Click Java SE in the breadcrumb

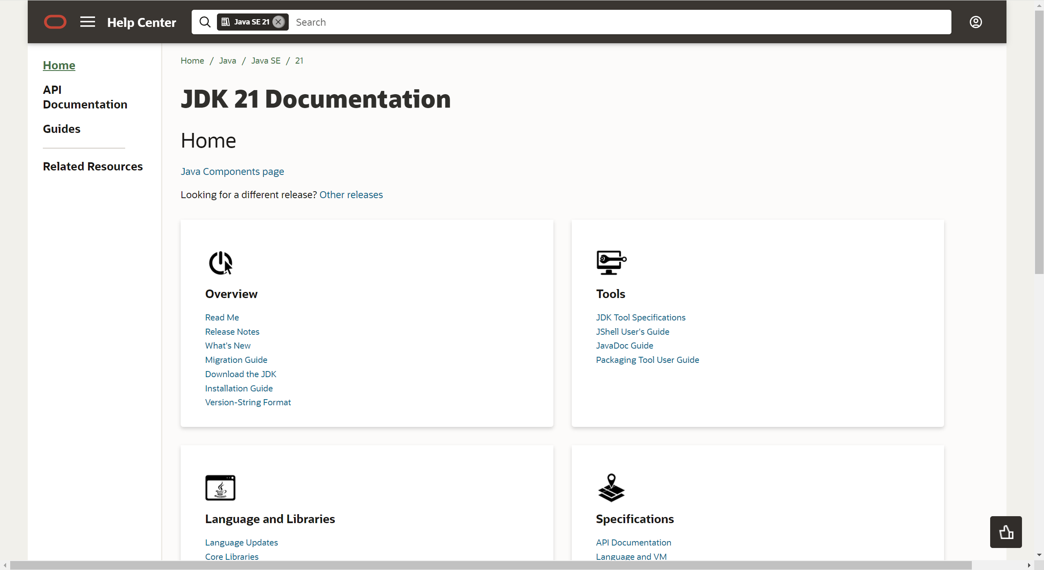coord(265,61)
